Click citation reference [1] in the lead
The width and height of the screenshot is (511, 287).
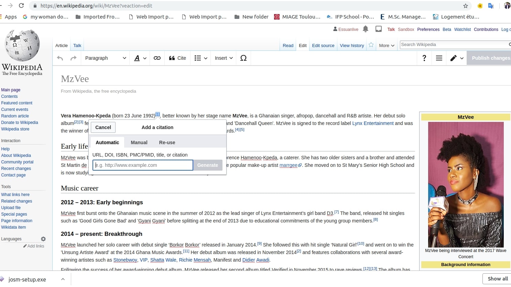click(157, 114)
